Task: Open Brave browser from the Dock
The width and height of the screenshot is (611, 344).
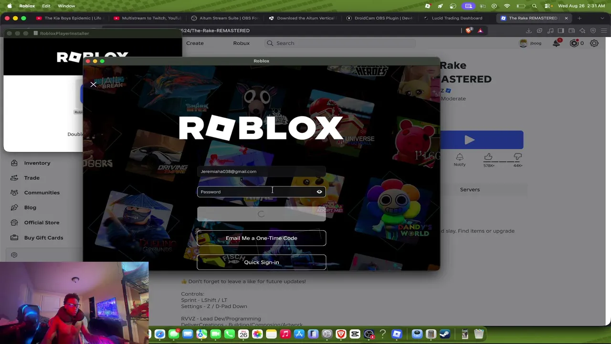Action: point(341,334)
